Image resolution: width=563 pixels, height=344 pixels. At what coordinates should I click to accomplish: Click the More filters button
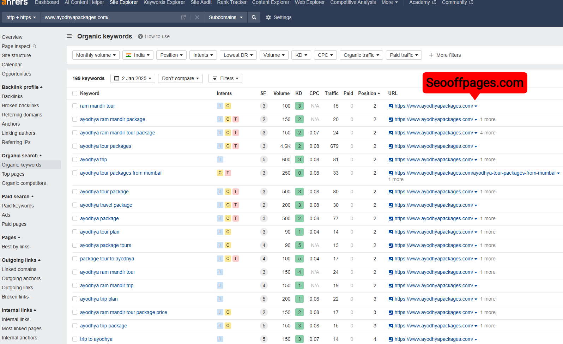pyautogui.click(x=444, y=55)
